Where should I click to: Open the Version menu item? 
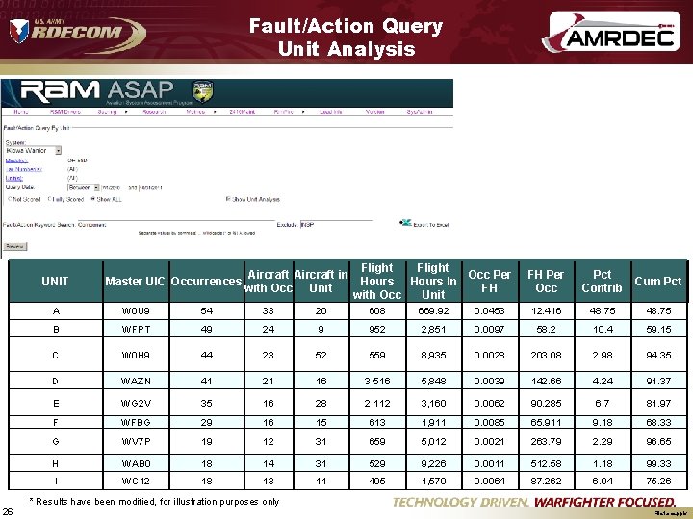point(374,112)
